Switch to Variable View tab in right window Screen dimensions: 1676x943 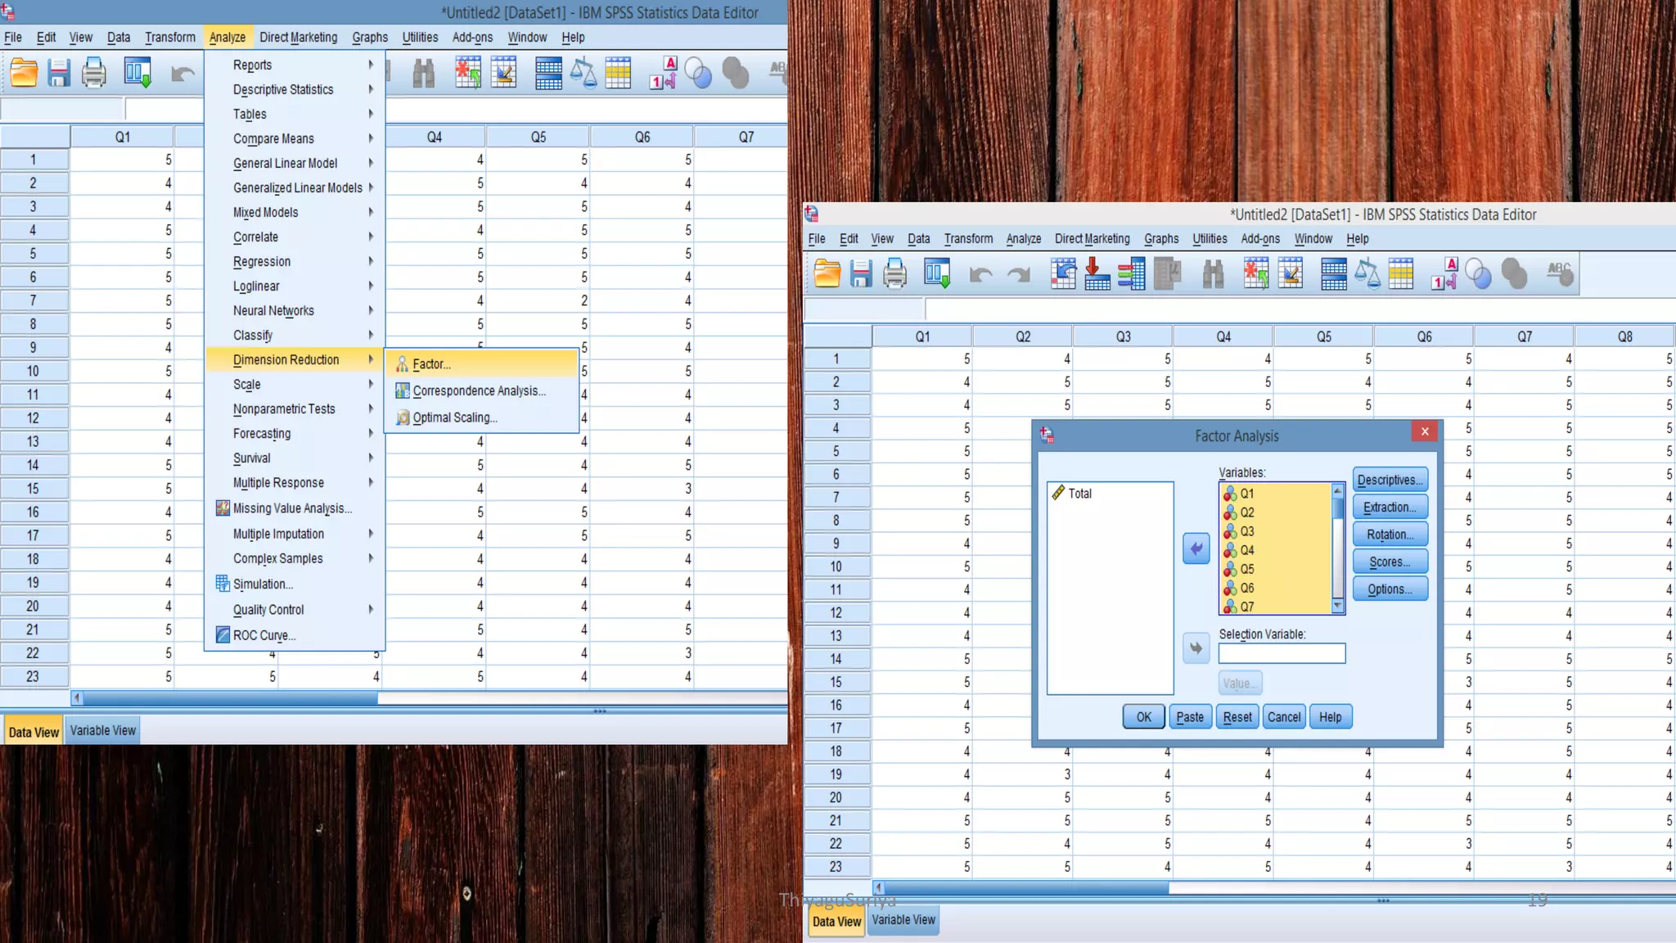click(903, 919)
